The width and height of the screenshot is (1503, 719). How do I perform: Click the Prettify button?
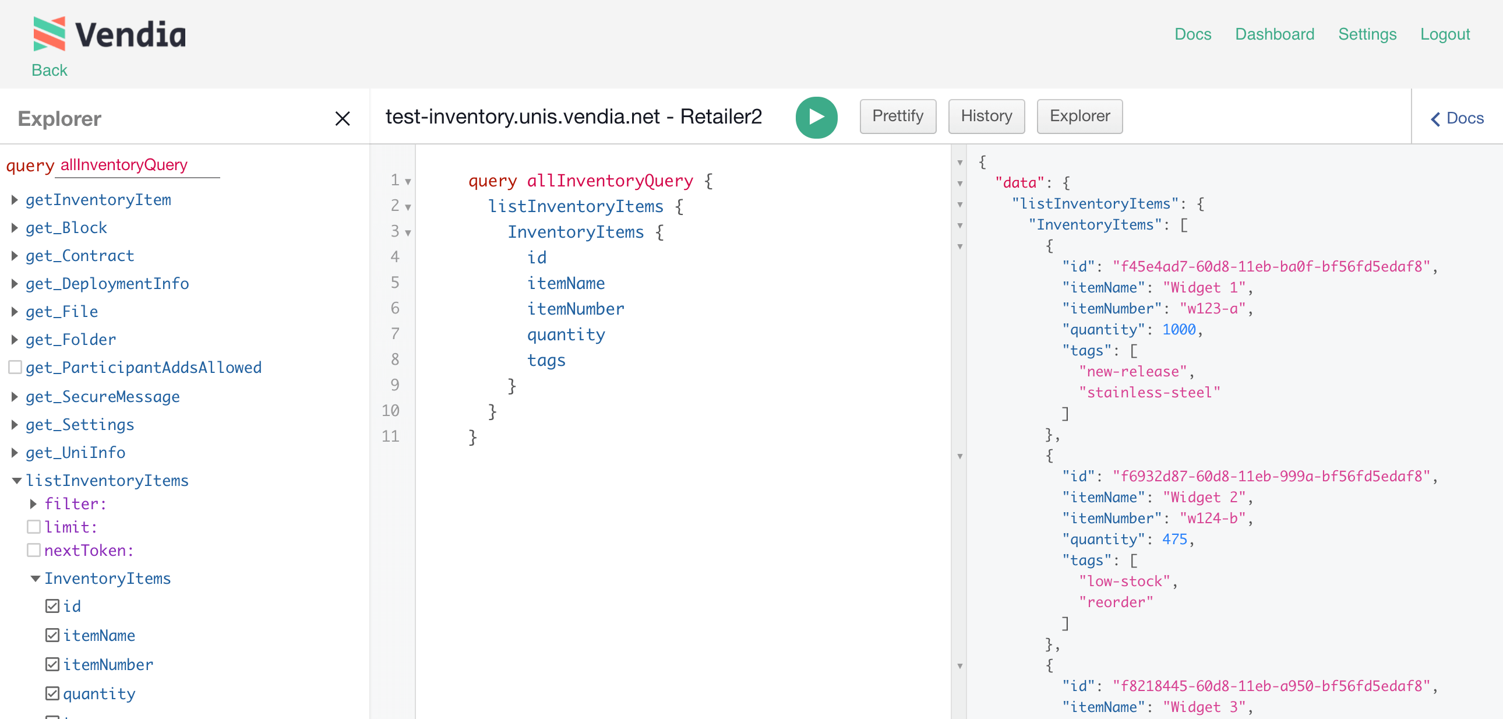(897, 116)
